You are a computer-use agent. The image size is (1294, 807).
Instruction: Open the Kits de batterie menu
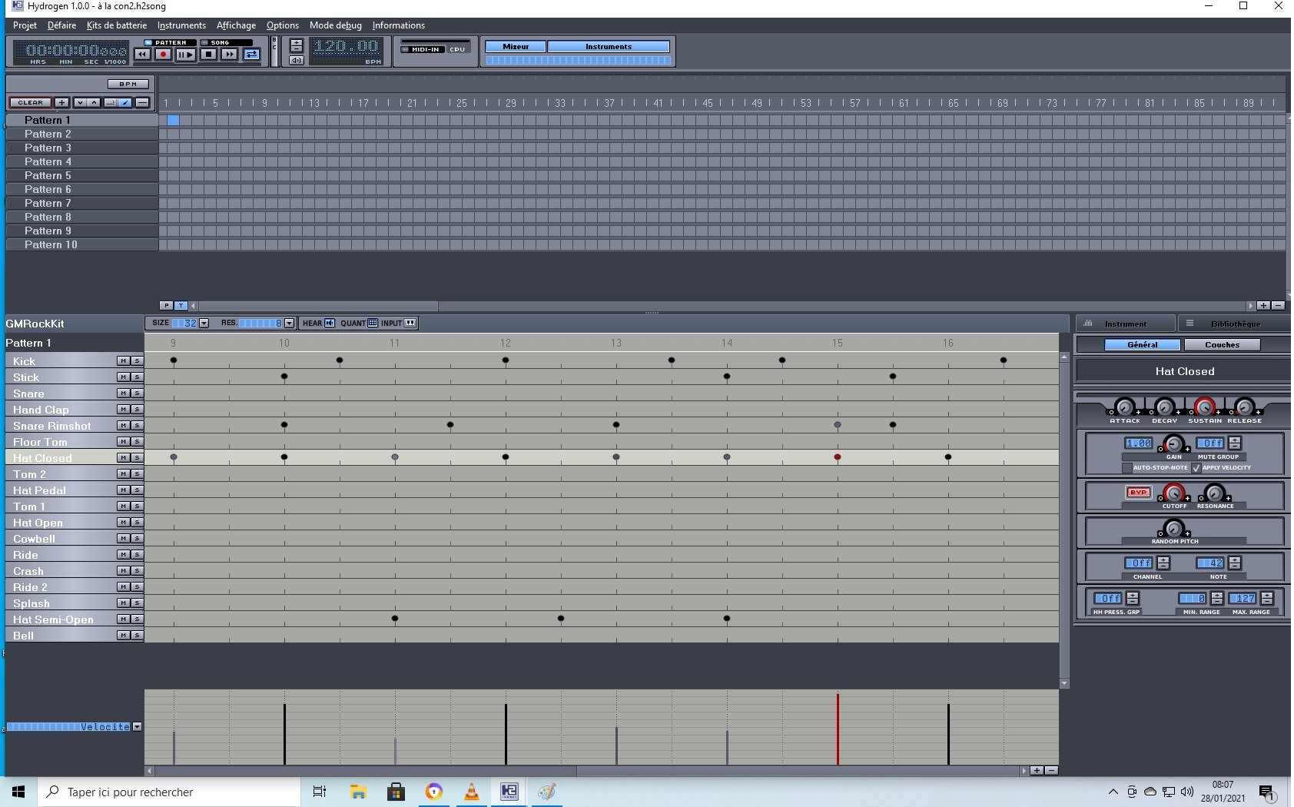(116, 25)
